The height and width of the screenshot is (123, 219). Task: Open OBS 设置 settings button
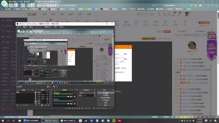tap(105, 103)
